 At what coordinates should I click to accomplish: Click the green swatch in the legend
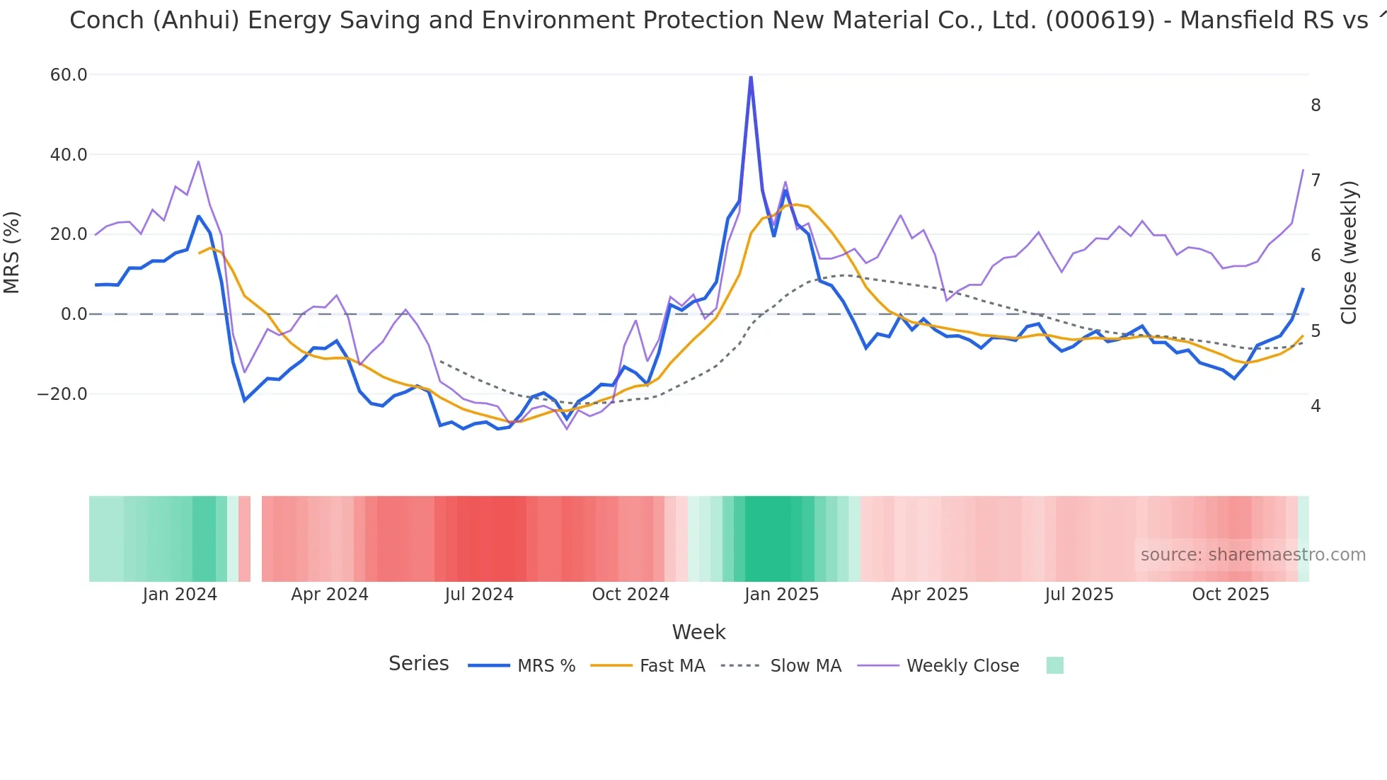(1054, 666)
